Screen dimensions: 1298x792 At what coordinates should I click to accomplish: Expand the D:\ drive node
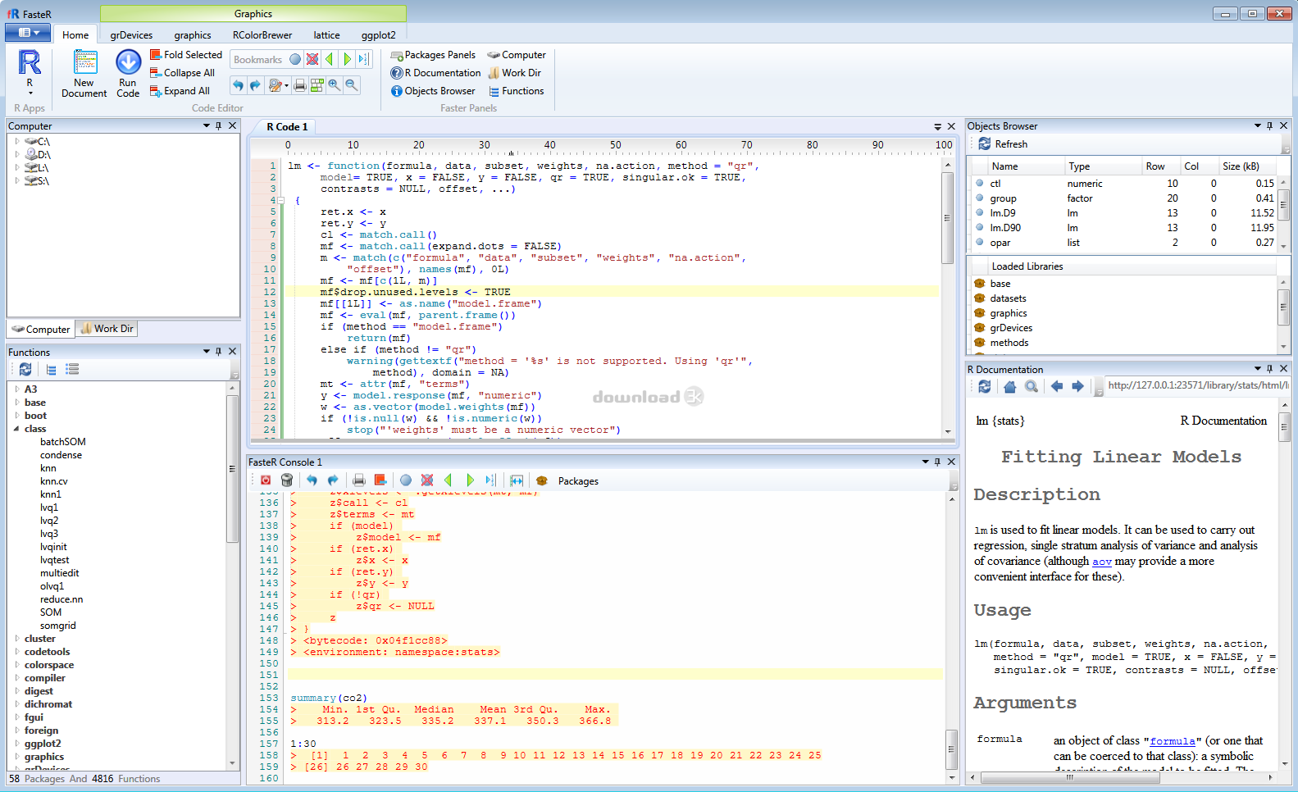point(17,154)
